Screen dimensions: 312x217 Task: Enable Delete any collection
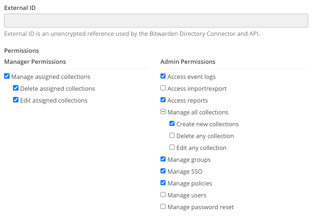172,135
